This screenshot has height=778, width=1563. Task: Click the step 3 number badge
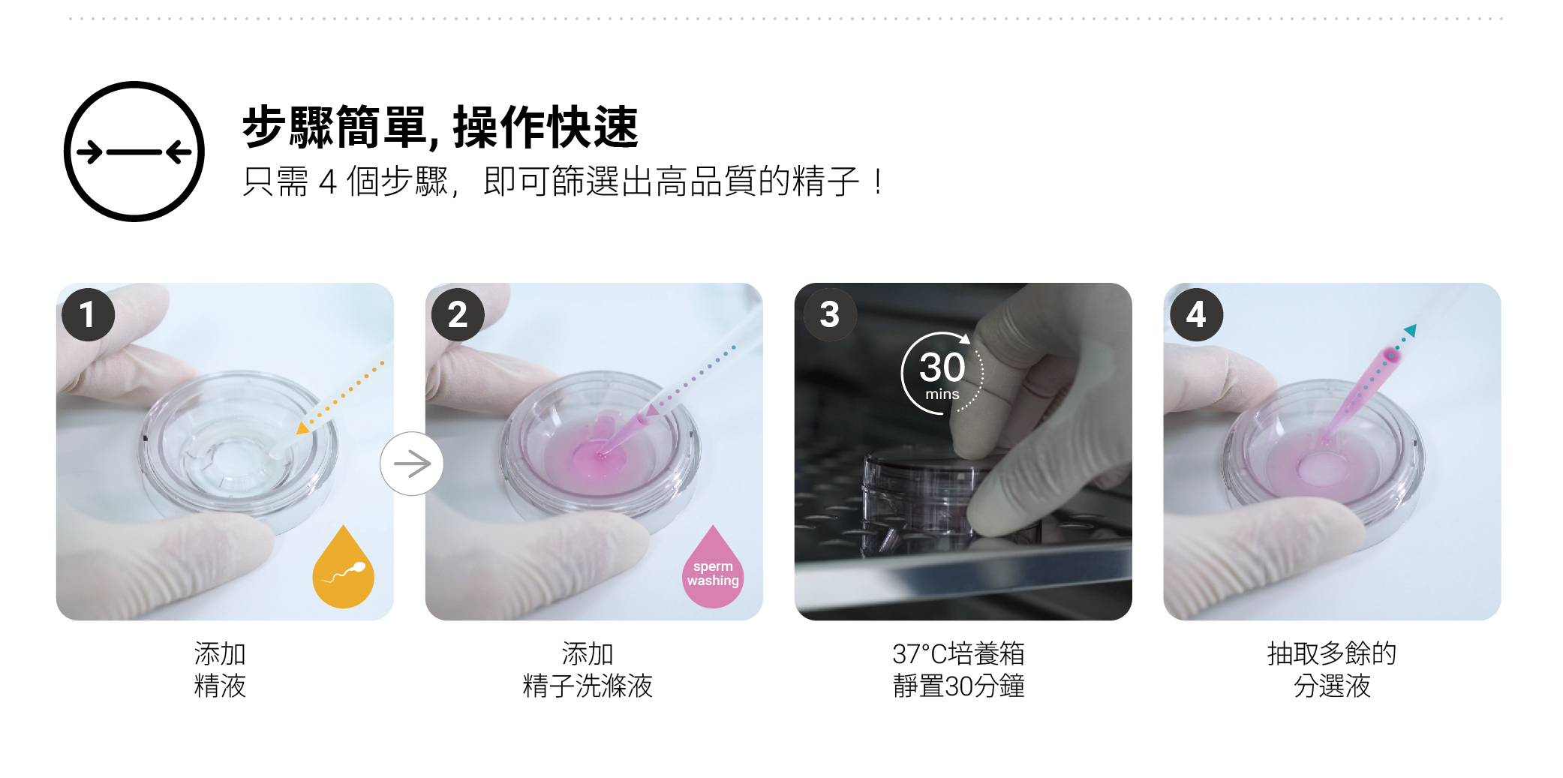click(829, 314)
